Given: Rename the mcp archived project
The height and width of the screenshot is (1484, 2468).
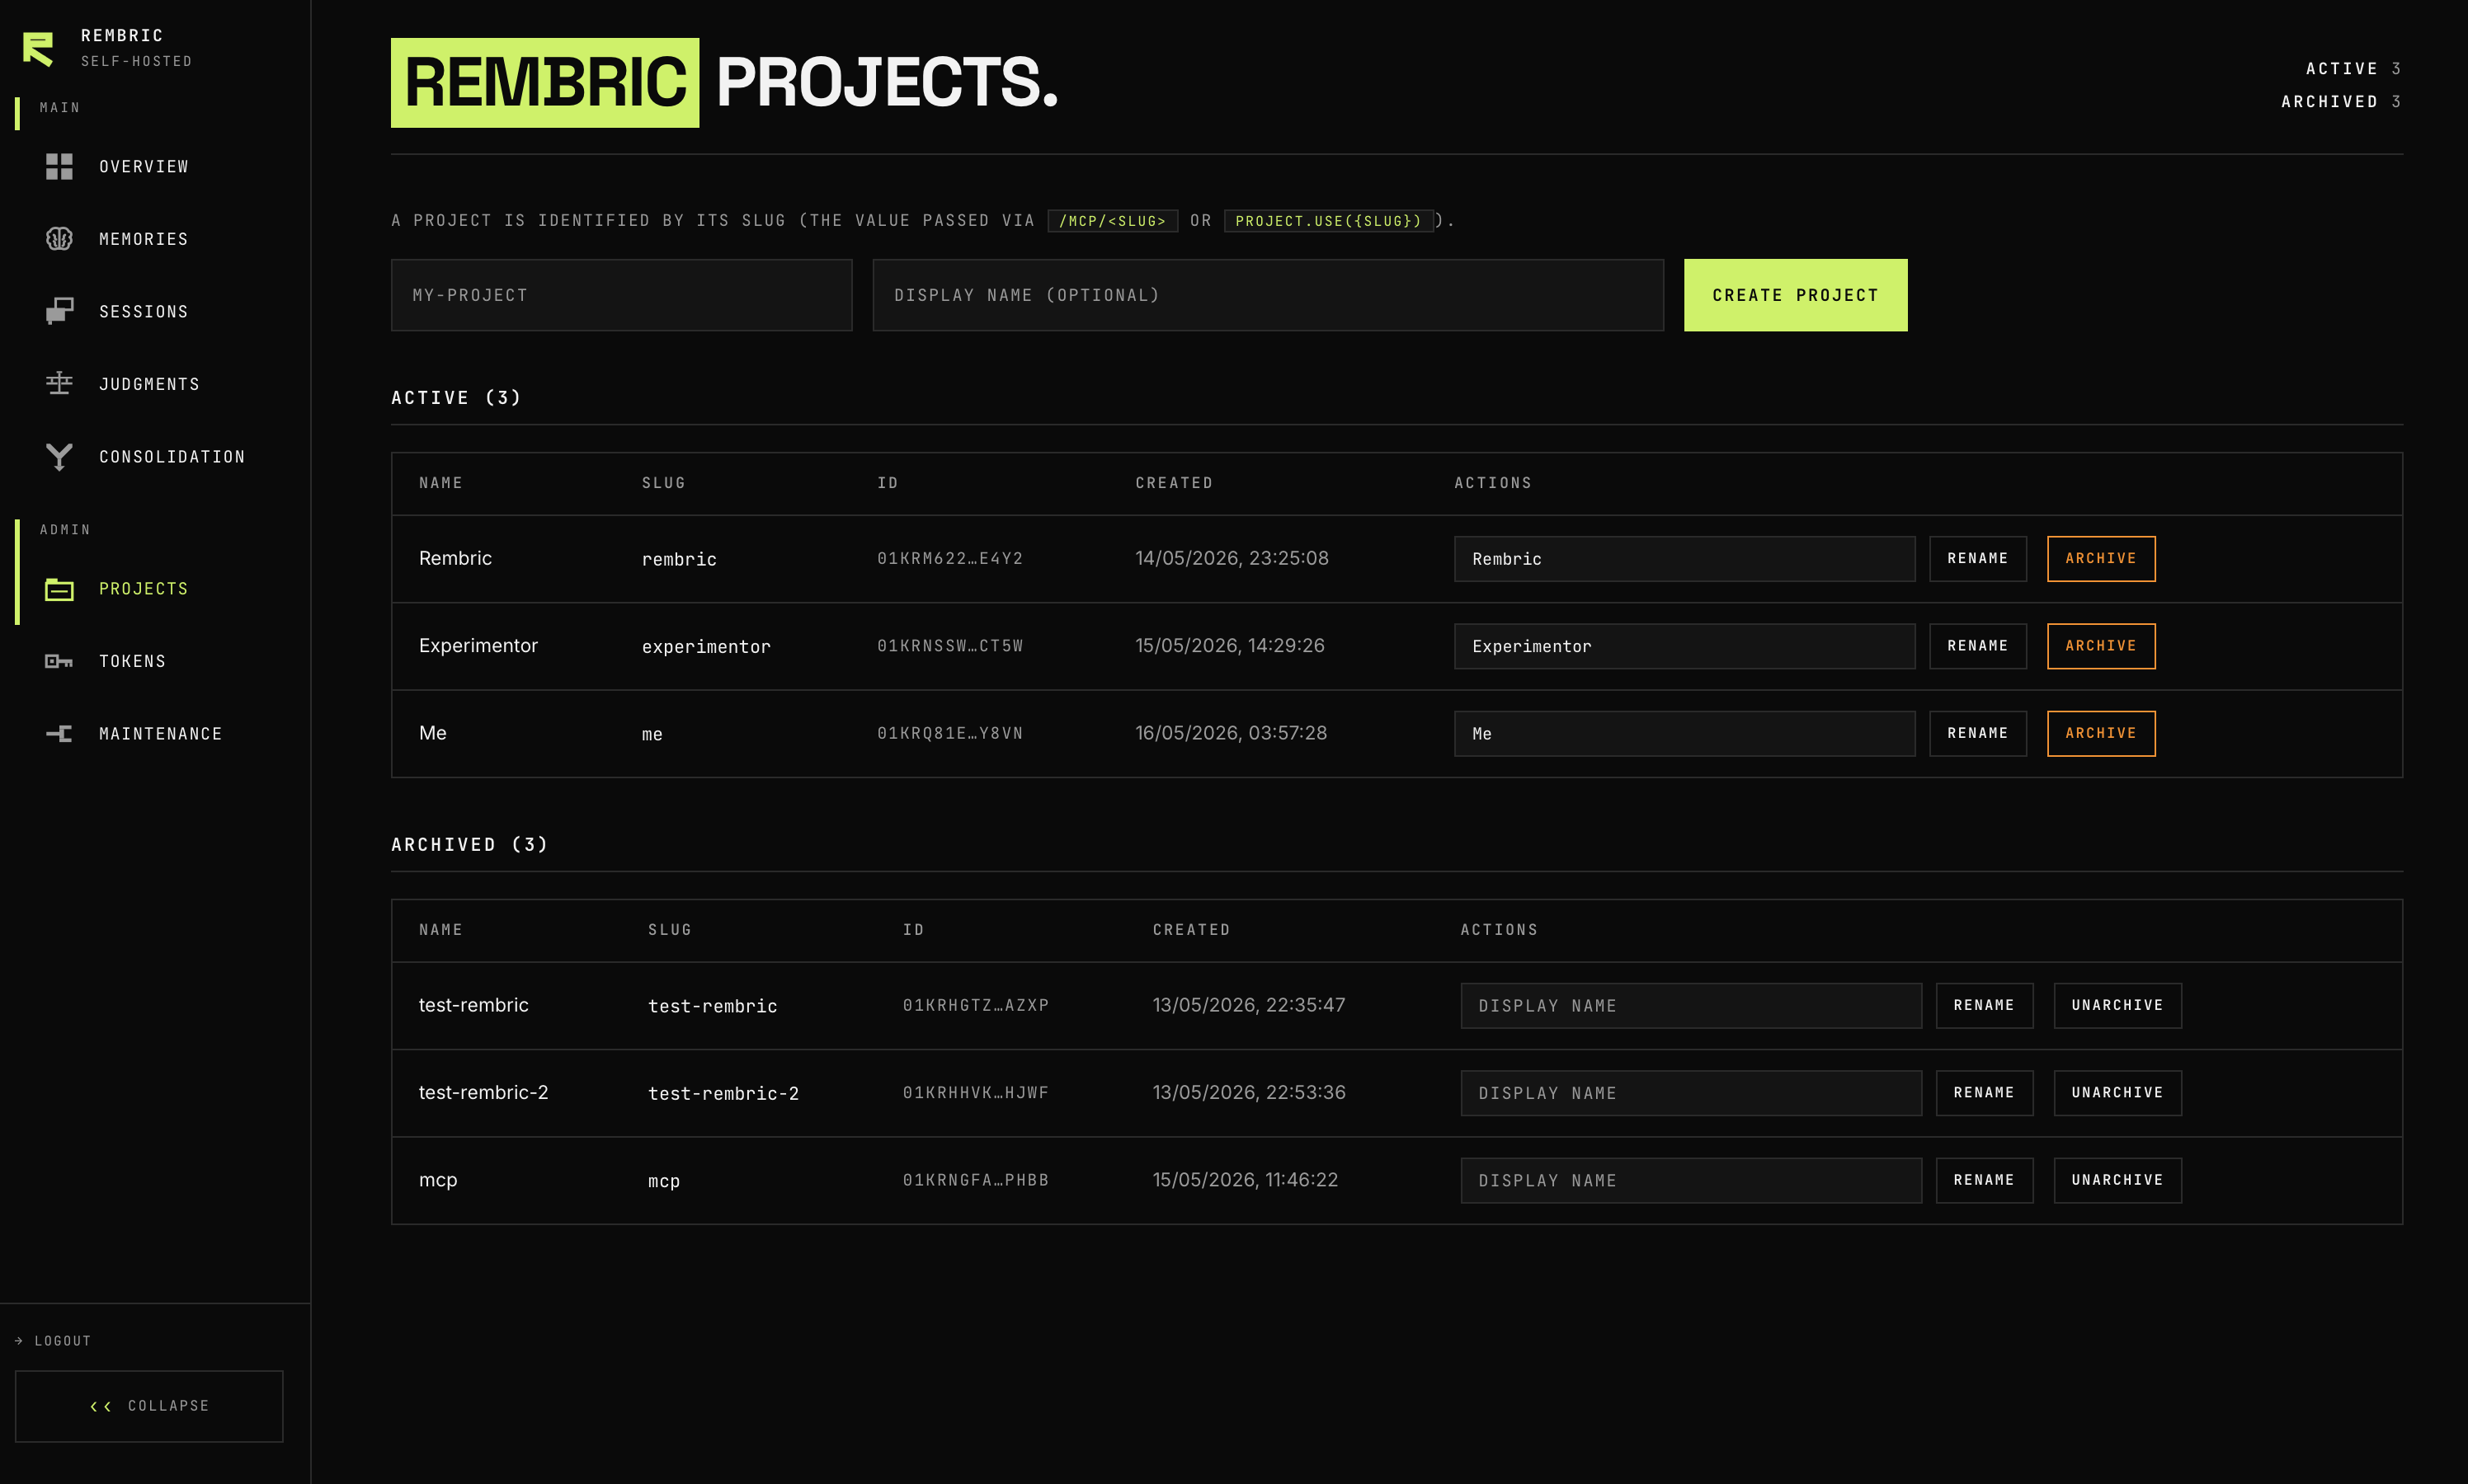Looking at the screenshot, I should coord(1984,1180).
